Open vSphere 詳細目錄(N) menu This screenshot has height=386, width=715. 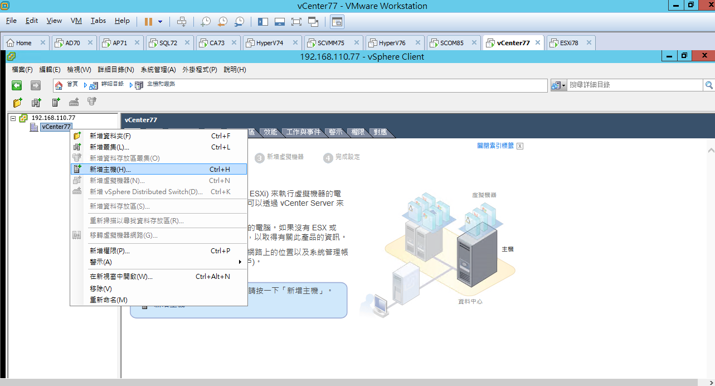pyautogui.click(x=116, y=70)
